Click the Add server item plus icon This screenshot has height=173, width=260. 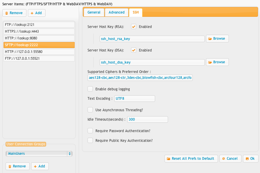point(32,13)
